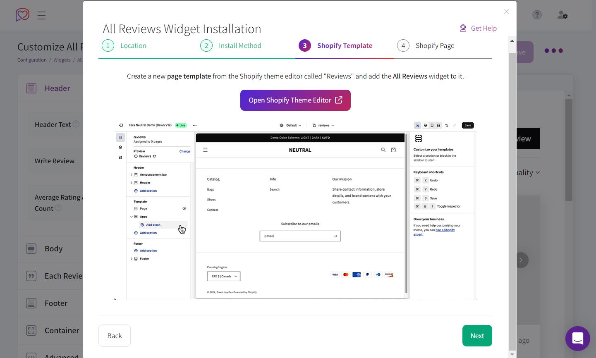Image resolution: width=596 pixels, height=358 pixels.
Task: Toggle desktop preview mode
Action: click(426, 125)
